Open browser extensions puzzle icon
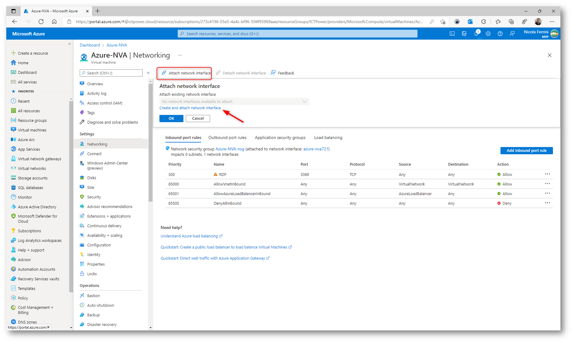 [x=483, y=22]
